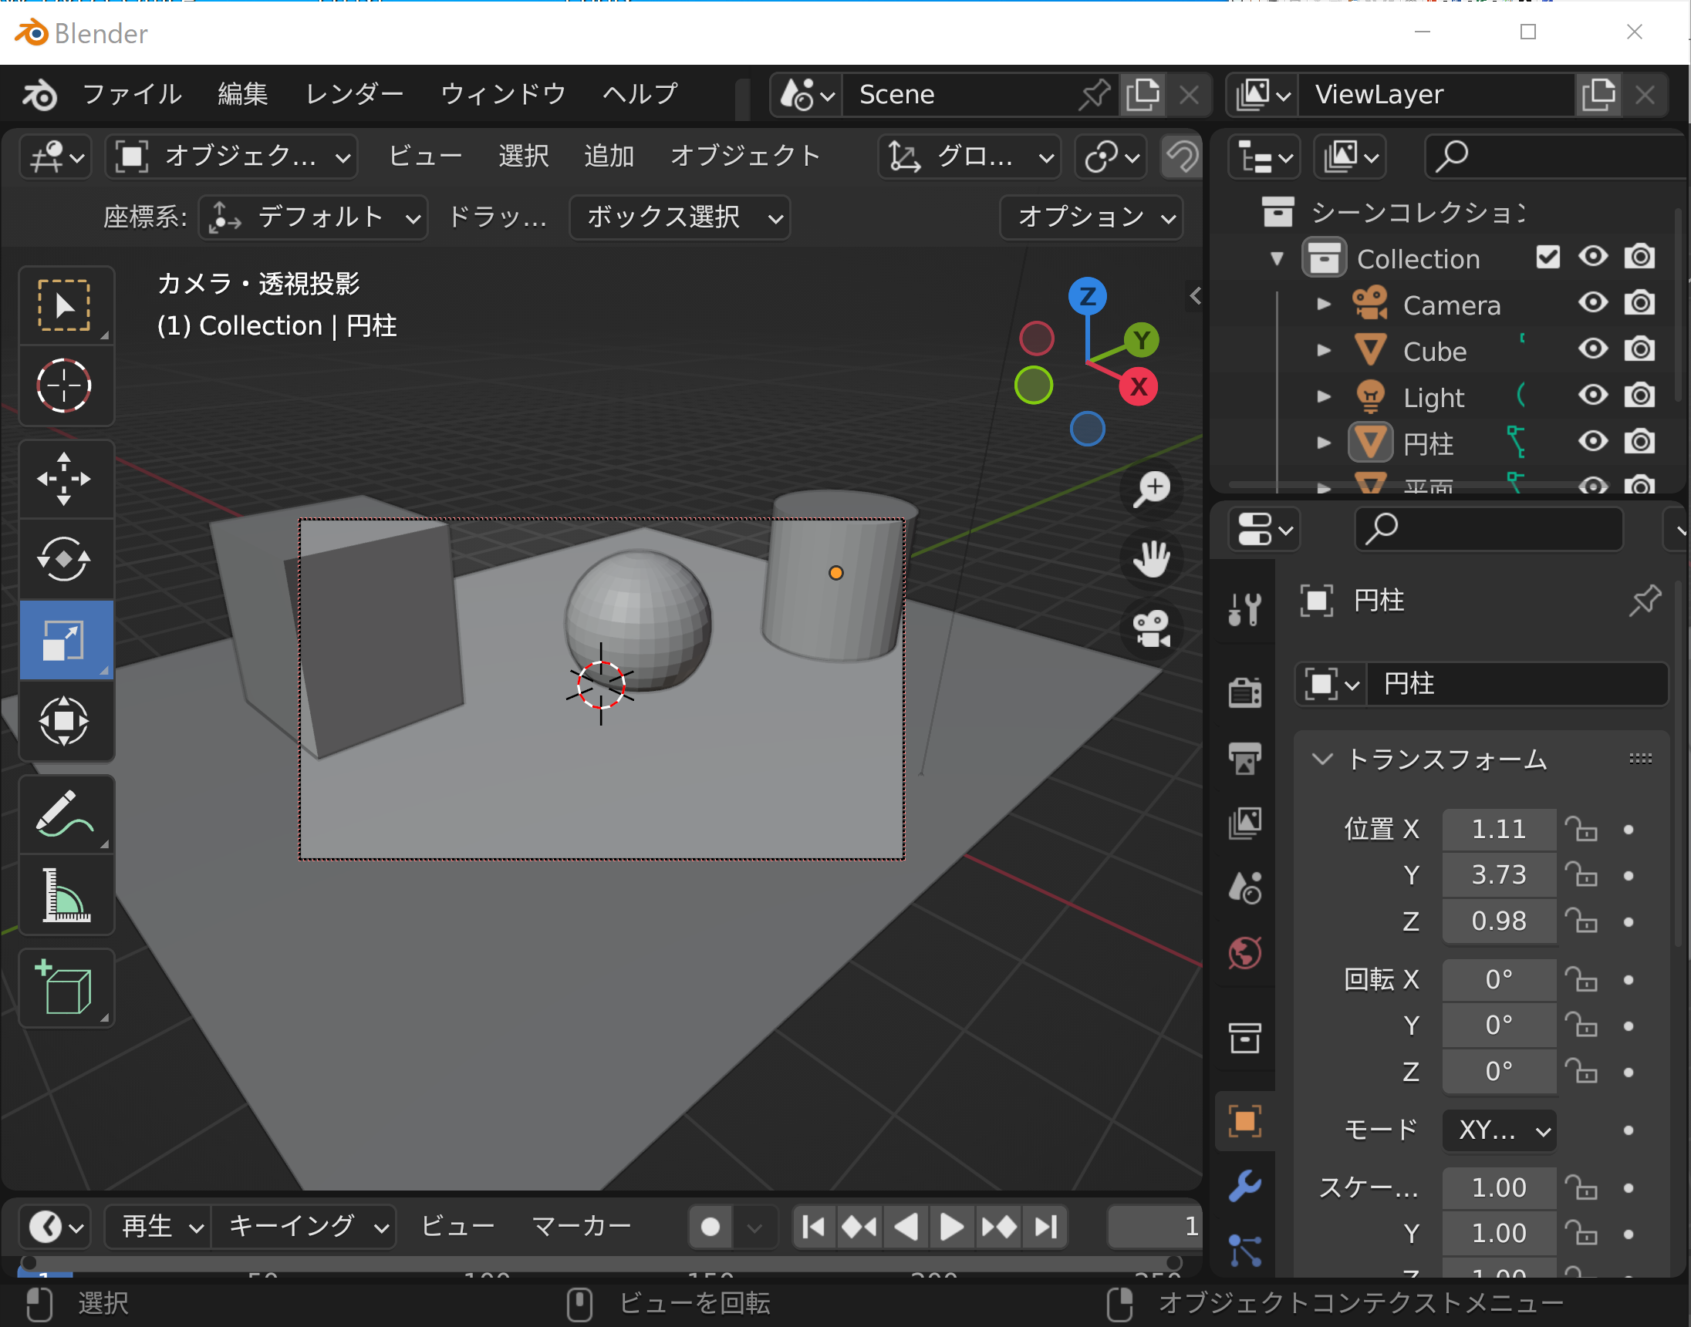Hide Cube in viewport with eye icon
The image size is (1691, 1327).
pos(1593,349)
